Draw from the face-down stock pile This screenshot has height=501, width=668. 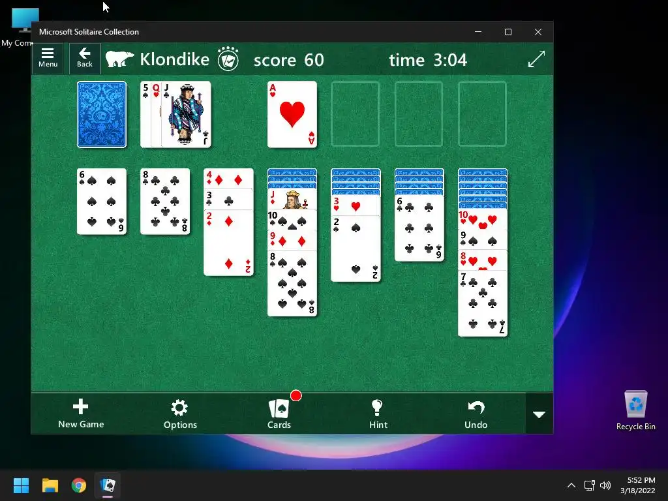click(x=102, y=114)
